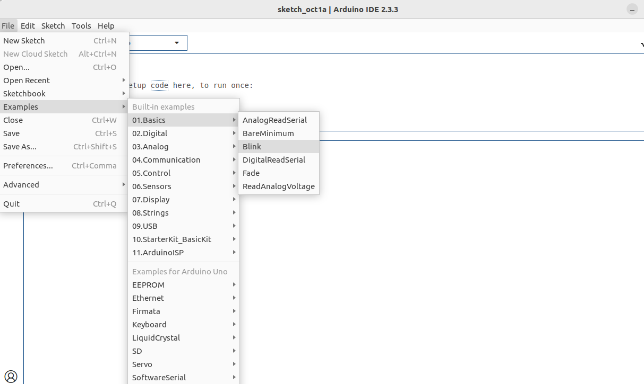The image size is (644, 384).
Task: Expand the Firmata library examples
Action: click(x=184, y=311)
